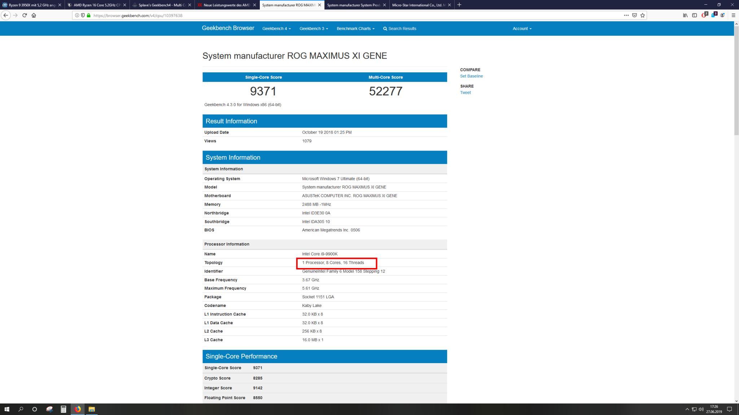Toggle the Firefox sidebar view
The width and height of the screenshot is (739, 415).
694,15
